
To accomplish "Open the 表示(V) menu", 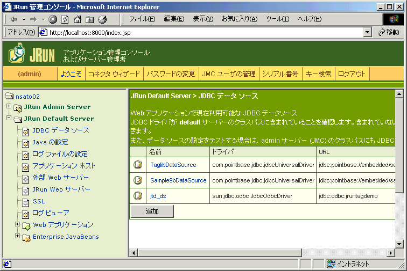I will (203, 19).
